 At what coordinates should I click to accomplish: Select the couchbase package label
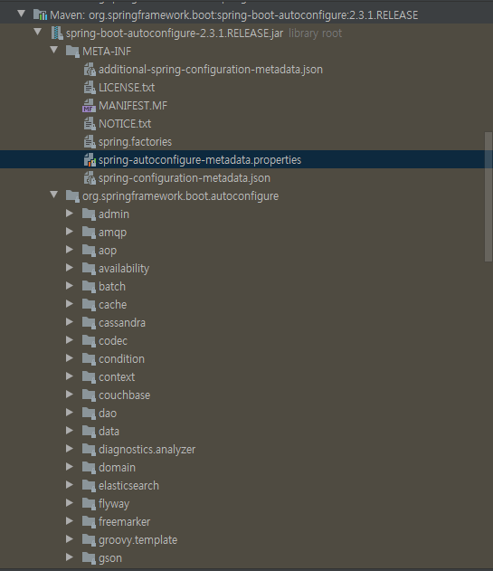pyautogui.click(x=124, y=395)
